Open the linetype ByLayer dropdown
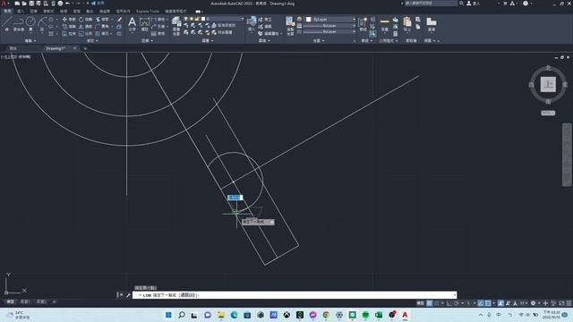573x322 pixels. point(330,32)
